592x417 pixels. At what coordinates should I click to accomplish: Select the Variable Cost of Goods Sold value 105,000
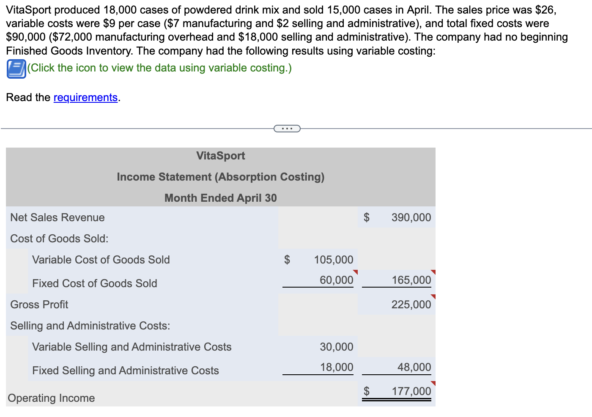click(333, 260)
